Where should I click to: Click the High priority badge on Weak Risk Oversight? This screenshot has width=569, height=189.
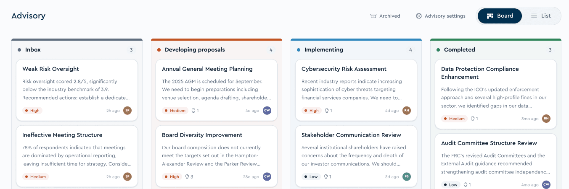click(x=32, y=111)
